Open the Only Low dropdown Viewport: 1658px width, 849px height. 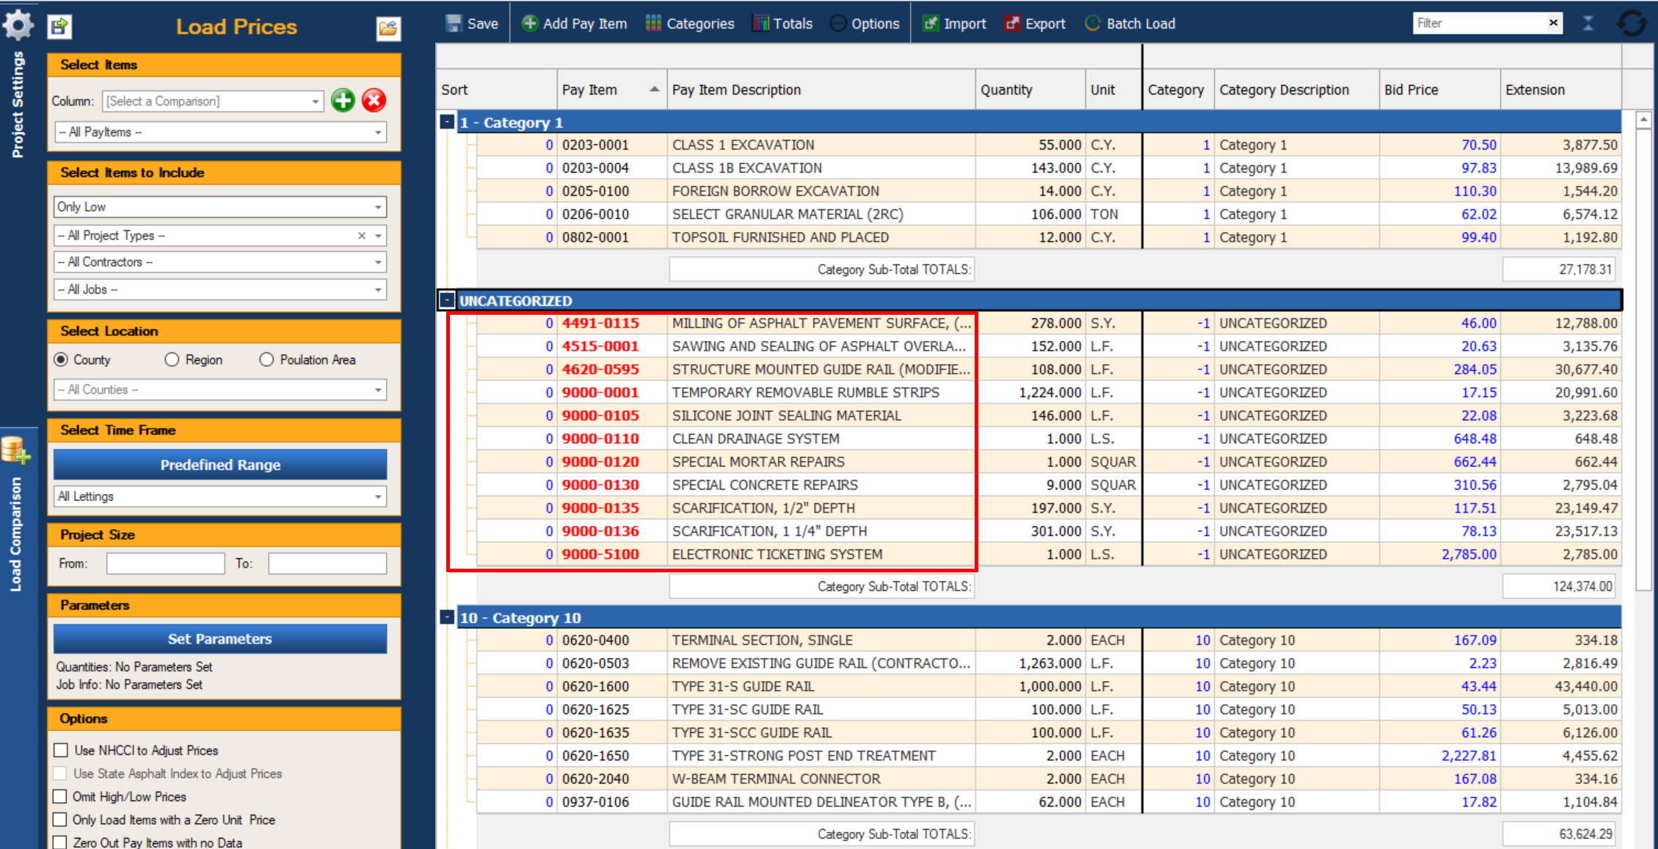point(377,207)
